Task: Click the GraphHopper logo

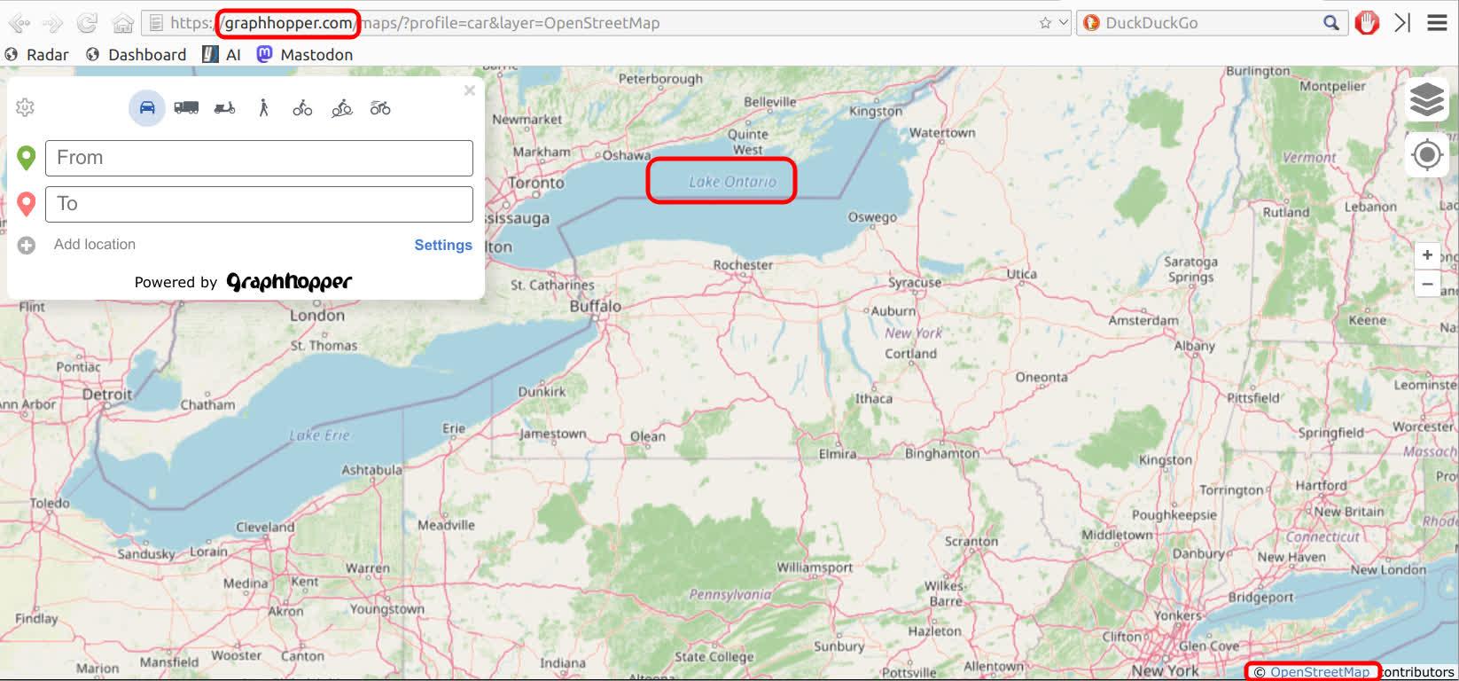Action: click(289, 282)
